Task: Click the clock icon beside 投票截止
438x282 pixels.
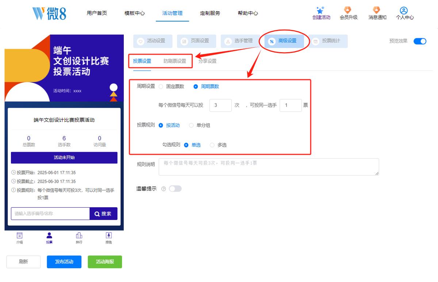Action: pyautogui.click(x=14, y=181)
